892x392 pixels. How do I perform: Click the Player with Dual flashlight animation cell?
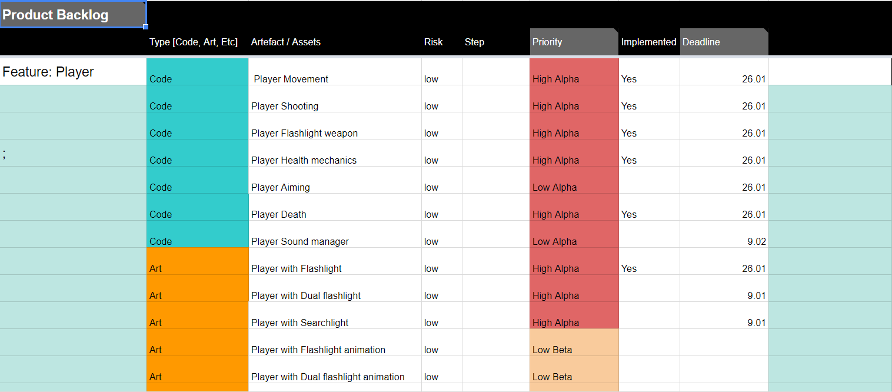coord(335,377)
